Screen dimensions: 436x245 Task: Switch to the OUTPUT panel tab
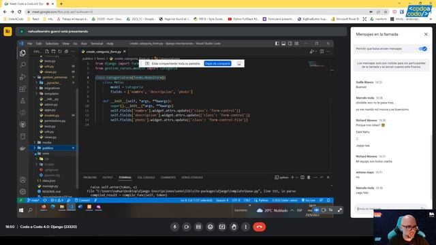pyautogui.click(x=108, y=178)
